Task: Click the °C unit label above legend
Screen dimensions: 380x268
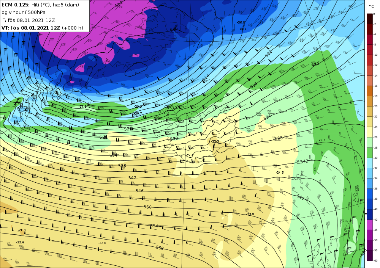Action: tap(372, 6)
